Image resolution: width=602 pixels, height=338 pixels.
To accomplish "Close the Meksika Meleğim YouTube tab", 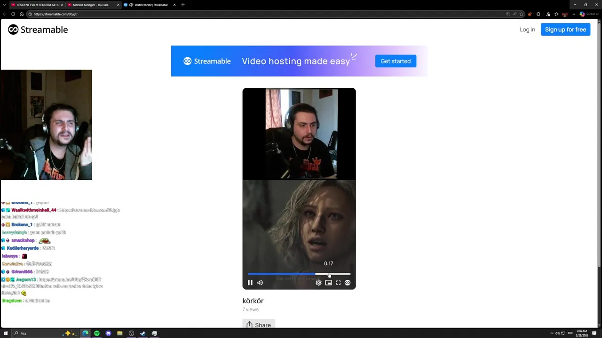I will [x=118, y=5].
